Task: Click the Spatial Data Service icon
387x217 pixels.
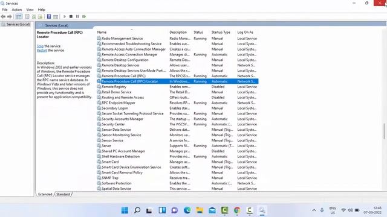Action: [x=99, y=189]
